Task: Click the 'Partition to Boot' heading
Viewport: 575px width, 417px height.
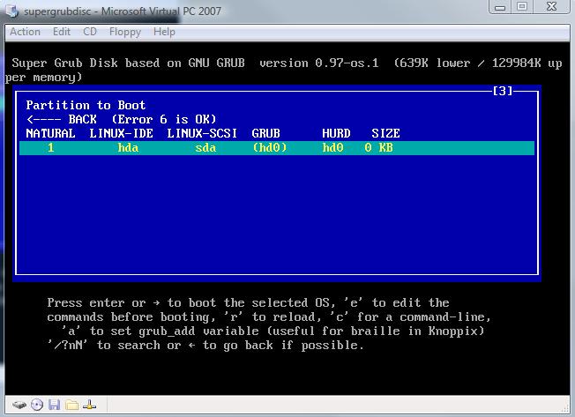Action: (x=86, y=105)
